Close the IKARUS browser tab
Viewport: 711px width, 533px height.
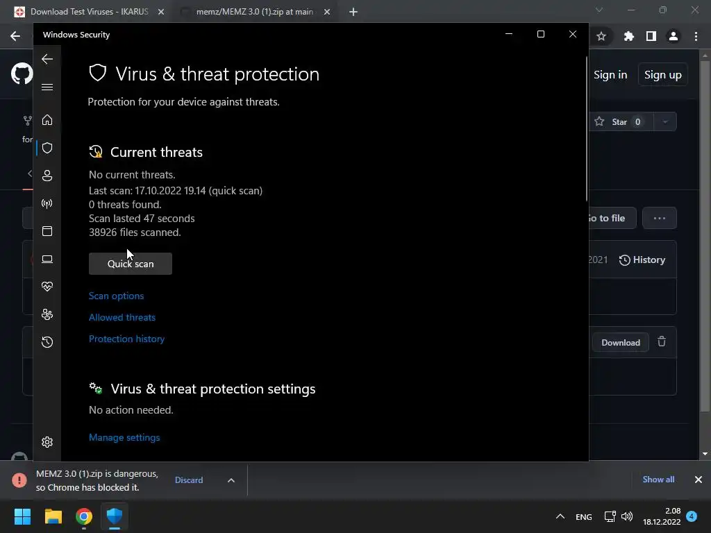(x=161, y=12)
